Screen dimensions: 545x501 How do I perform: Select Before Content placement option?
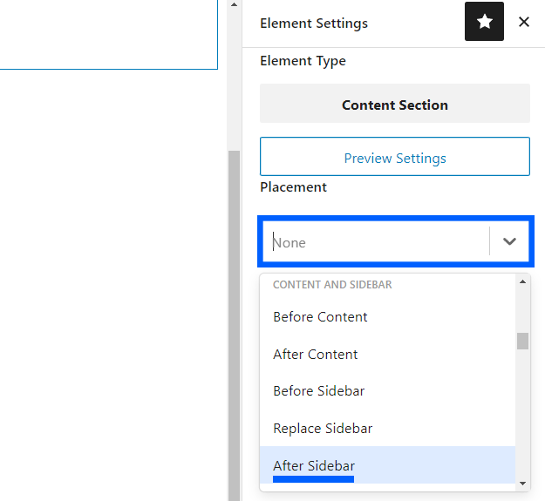click(320, 316)
